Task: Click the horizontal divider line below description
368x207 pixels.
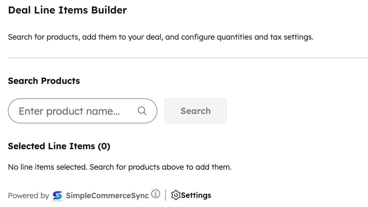Action: click(x=188, y=58)
